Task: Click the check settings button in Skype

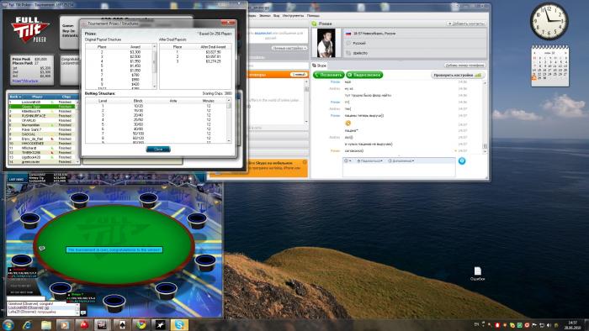Action: coord(457,76)
